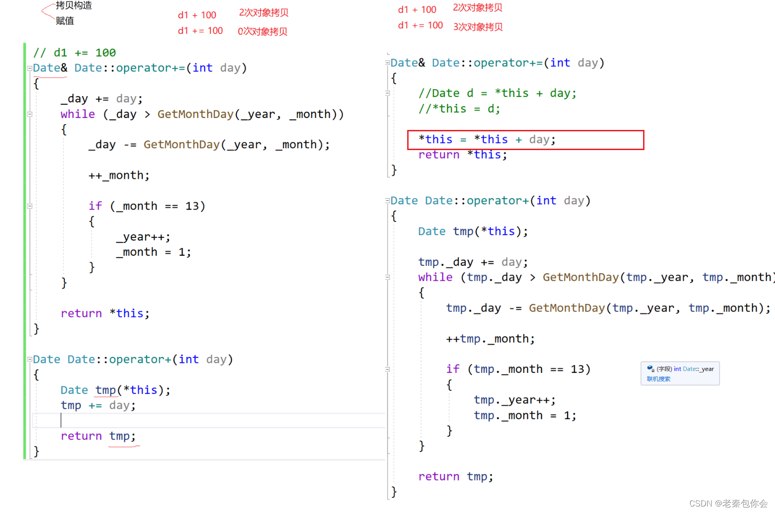Click the line _month = 1;
The height and width of the screenshot is (512, 775).
tap(153, 253)
